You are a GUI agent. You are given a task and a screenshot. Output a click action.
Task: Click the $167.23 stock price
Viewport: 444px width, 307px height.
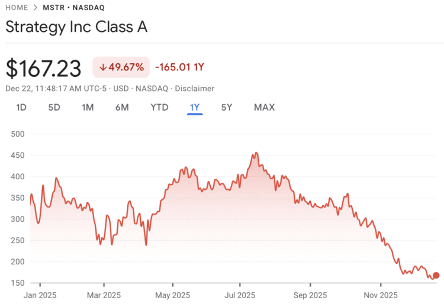pos(43,69)
